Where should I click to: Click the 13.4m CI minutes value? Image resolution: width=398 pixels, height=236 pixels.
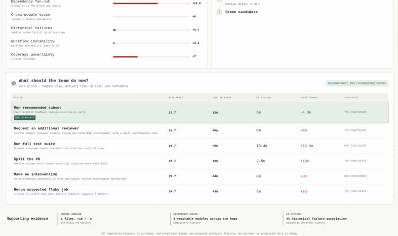[x=262, y=146]
